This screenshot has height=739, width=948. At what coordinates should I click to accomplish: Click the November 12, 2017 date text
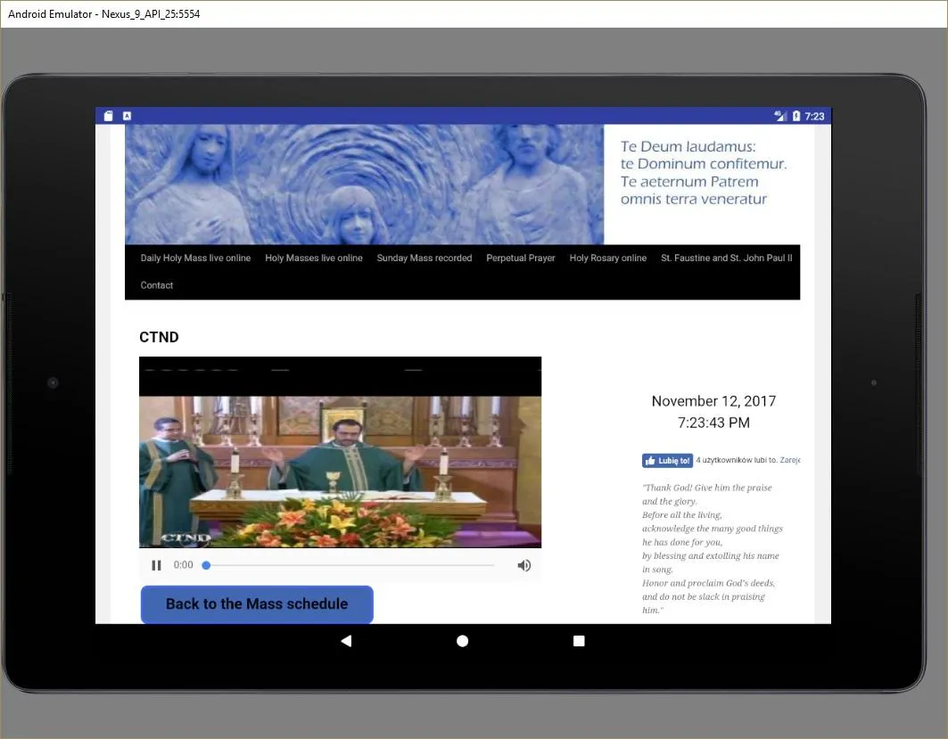pyautogui.click(x=713, y=401)
